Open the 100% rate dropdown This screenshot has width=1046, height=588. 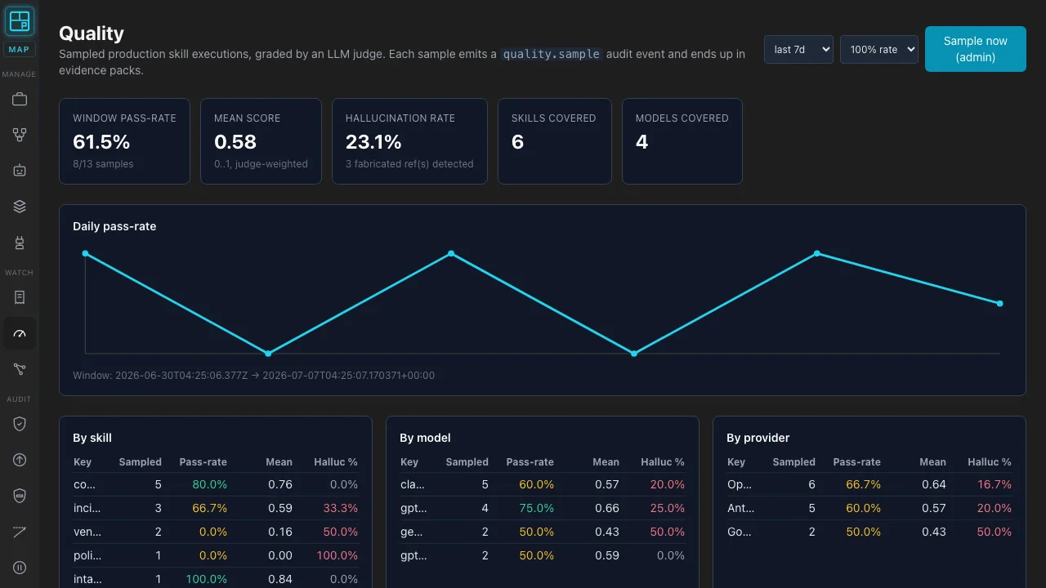coord(879,49)
